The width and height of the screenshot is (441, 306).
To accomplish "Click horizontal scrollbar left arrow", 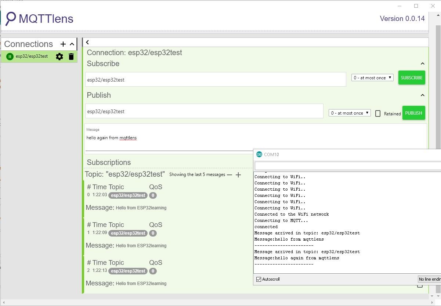I will pyautogui.click(x=3, y=303).
